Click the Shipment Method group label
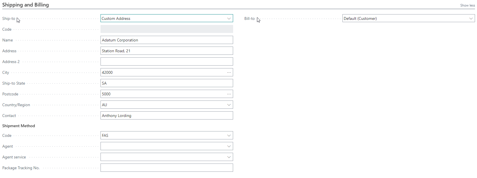This screenshot has height=178, width=477. [x=19, y=126]
